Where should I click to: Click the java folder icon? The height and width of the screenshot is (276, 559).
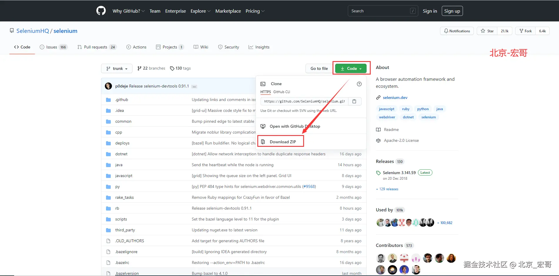point(108,165)
